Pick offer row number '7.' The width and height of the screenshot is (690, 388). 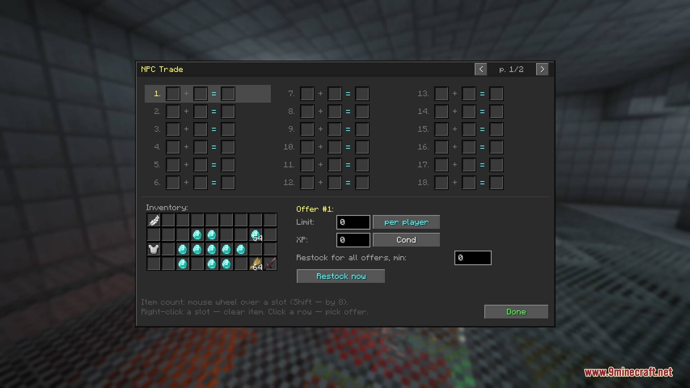[x=291, y=93]
